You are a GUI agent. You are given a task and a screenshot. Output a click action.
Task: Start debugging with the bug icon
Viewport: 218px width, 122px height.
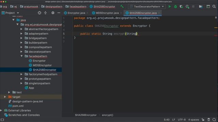(175, 6)
